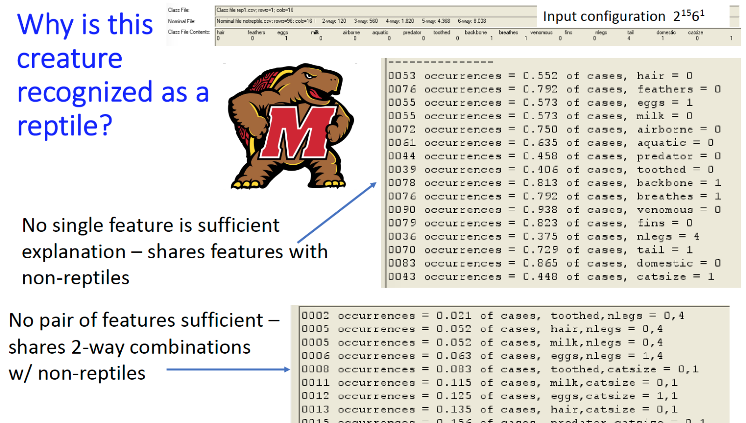746x423 pixels.
Task: Click the 'Input configuration' heading
Action: click(624, 16)
